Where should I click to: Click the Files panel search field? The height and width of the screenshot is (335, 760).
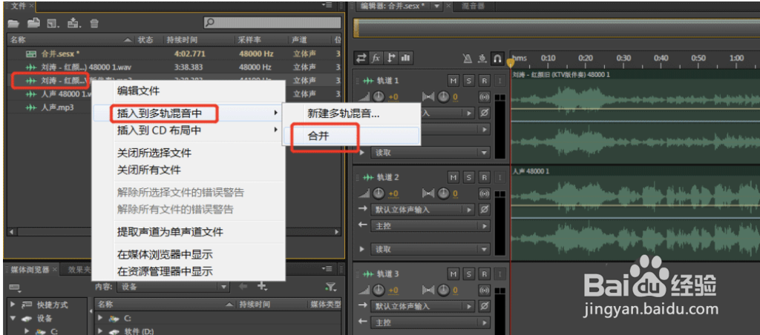(x=272, y=22)
